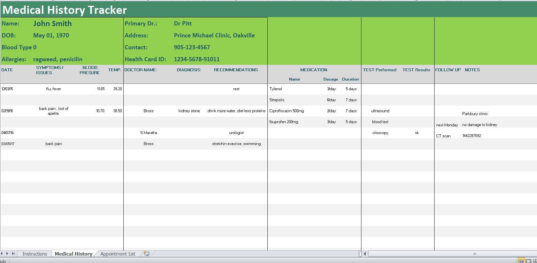The image size is (537, 263).
Task: Select the Medical History sheet tab
Action: click(x=73, y=254)
